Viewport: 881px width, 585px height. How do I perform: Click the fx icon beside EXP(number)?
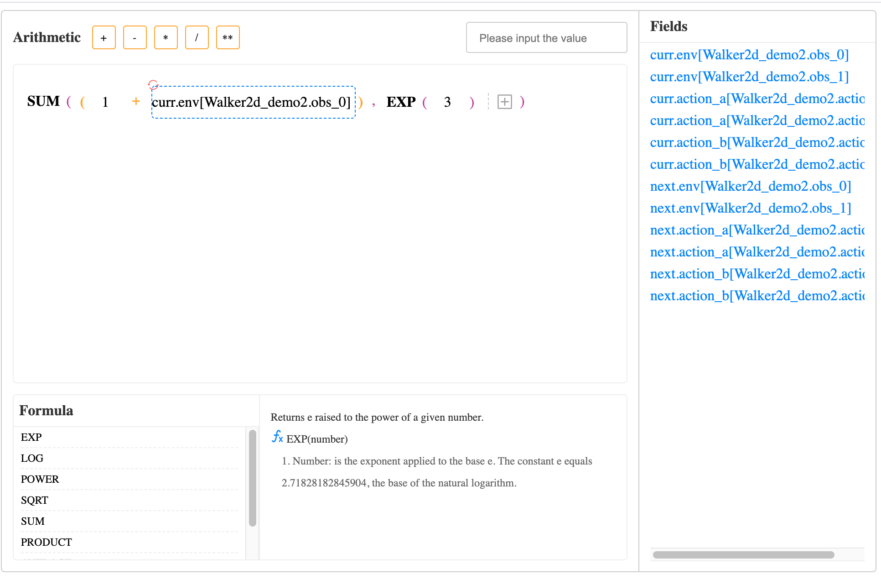[277, 437]
